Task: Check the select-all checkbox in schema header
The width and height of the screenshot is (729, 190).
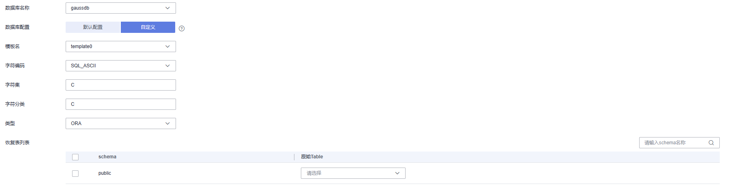Action: point(75,157)
